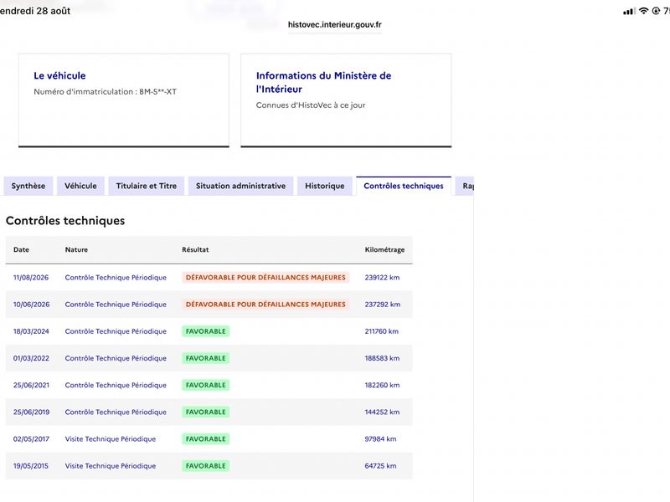The image size is (670, 502).
Task: Click the mileage 188583 km
Action: (x=382, y=358)
